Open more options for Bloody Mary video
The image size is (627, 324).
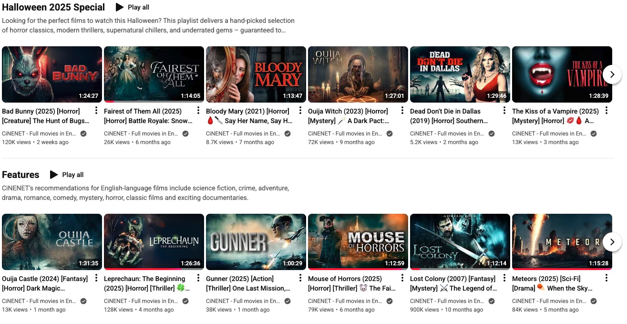click(x=300, y=111)
